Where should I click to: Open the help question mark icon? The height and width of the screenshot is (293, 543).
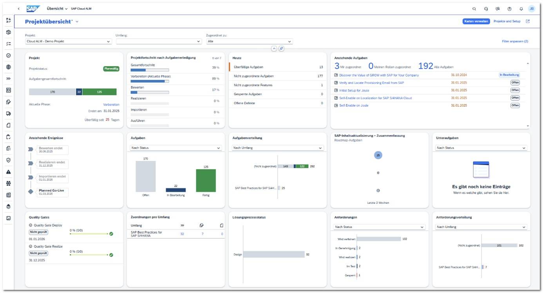[x=509, y=9]
